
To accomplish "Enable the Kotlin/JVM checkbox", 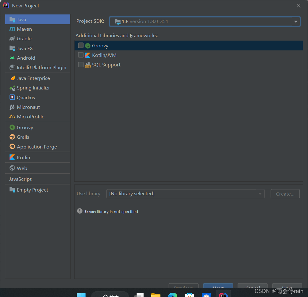I will pos(81,55).
